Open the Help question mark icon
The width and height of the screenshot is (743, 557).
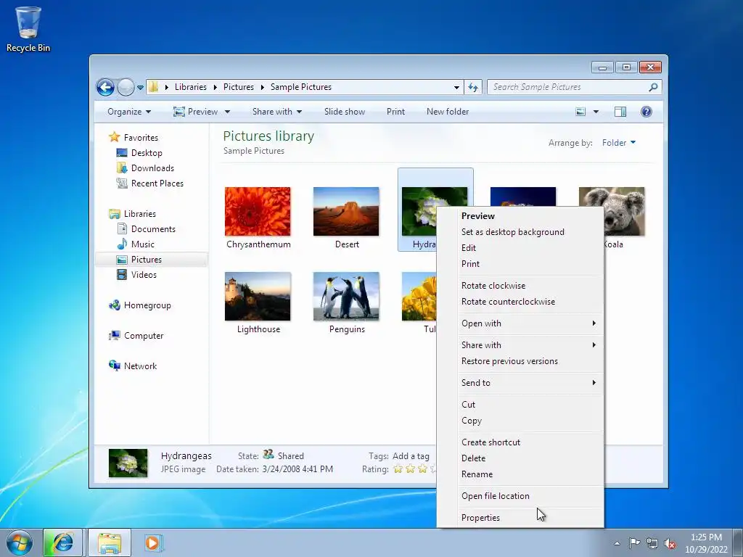click(646, 112)
